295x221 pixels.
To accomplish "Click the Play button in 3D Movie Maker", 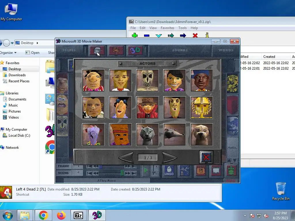I will (145, 170).
